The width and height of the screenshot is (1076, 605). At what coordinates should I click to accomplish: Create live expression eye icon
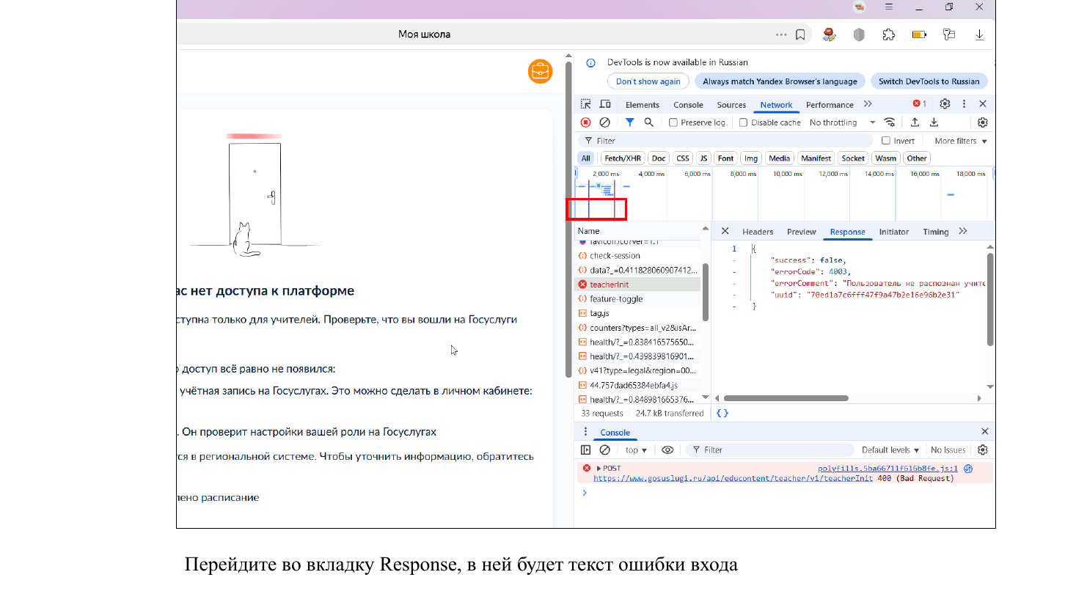(x=667, y=450)
